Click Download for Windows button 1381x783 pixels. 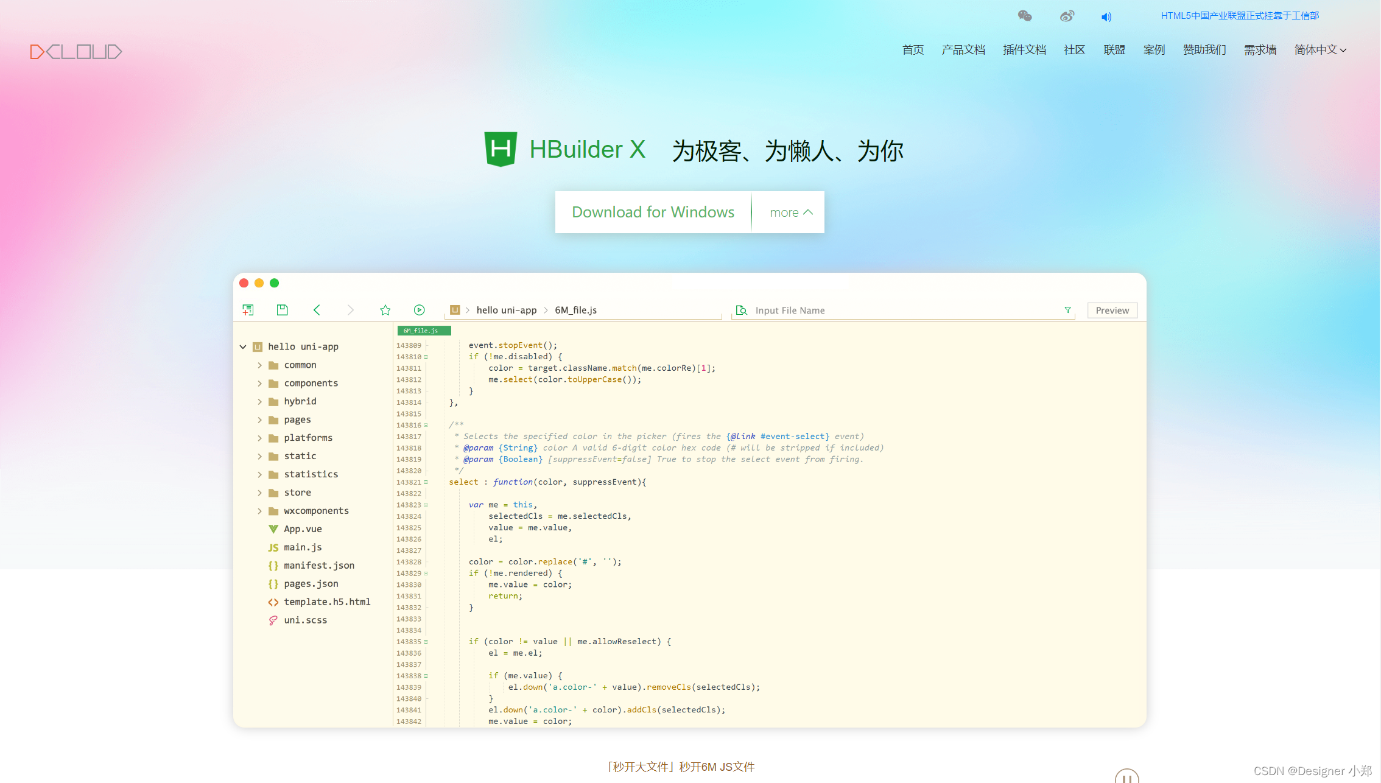[x=653, y=212]
